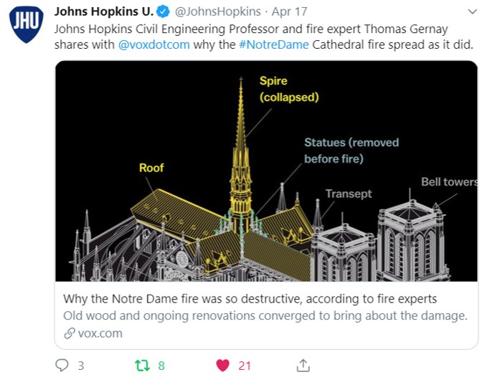
Task: Open the @voxdotcom mention
Action: 154,44
